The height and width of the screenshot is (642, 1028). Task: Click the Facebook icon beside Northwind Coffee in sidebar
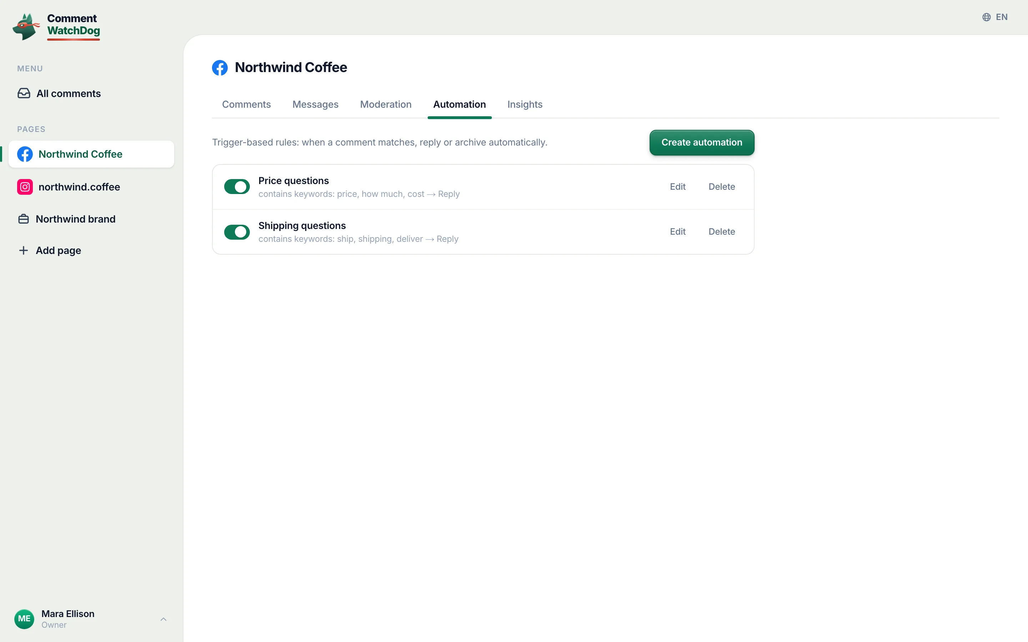25,154
